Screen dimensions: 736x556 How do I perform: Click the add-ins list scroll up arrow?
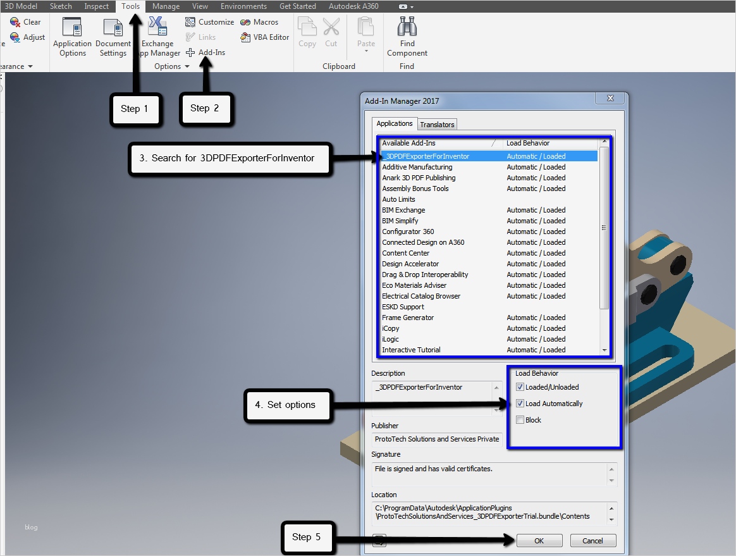[604, 142]
